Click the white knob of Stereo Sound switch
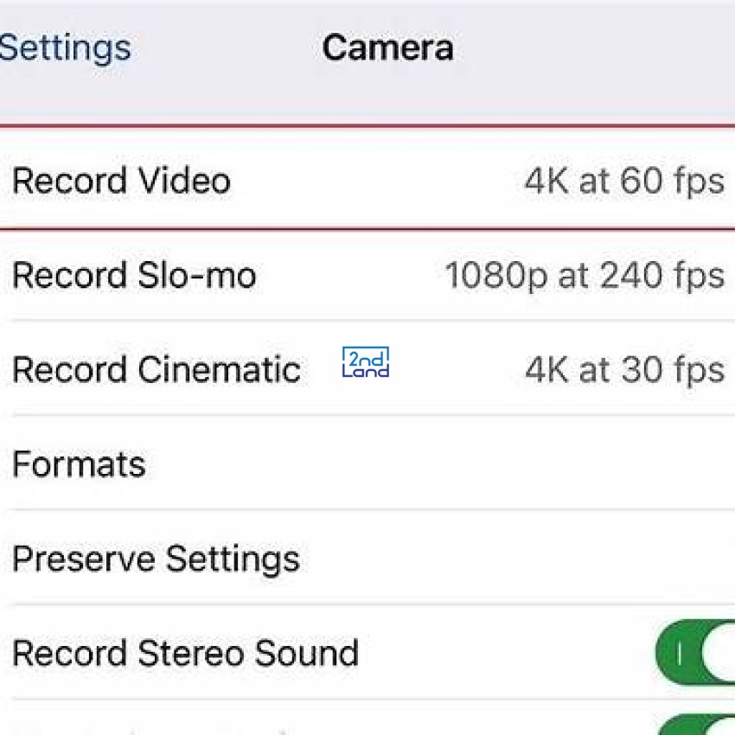Image resolution: width=735 pixels, height=735 pixels. click(x=718, y=653)
